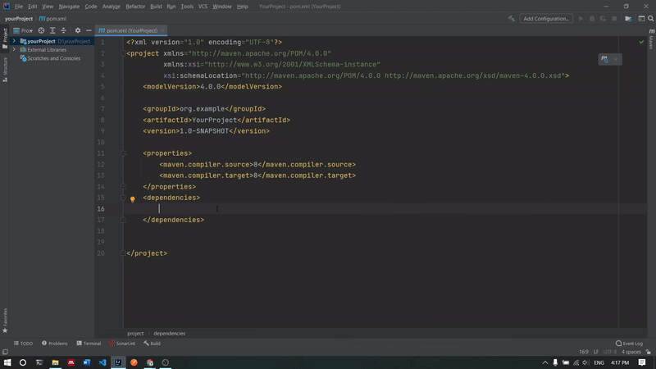Toggle the Project side tool window
Screen dimensions: 656x369
point(5,38)
